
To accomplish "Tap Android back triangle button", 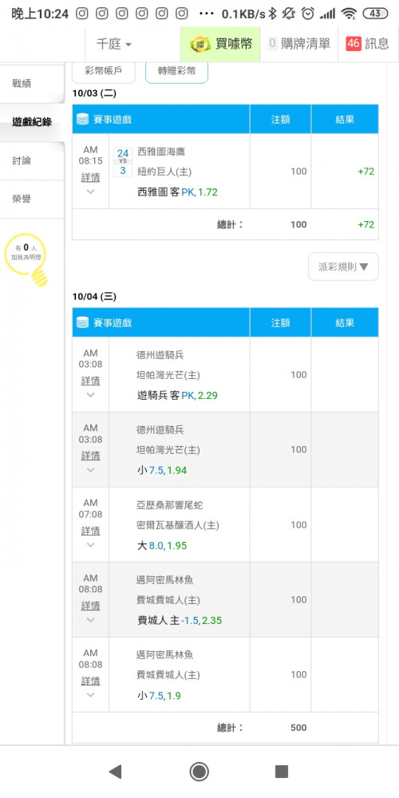I will click(x=116, y=772).
